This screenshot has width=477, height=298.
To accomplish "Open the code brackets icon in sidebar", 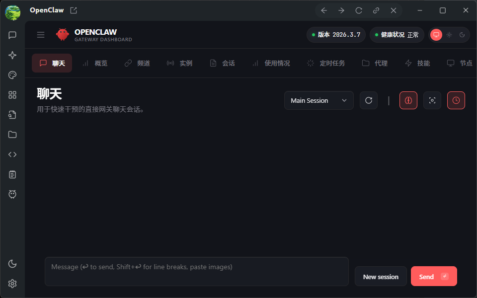I will (x=12, y=154).
